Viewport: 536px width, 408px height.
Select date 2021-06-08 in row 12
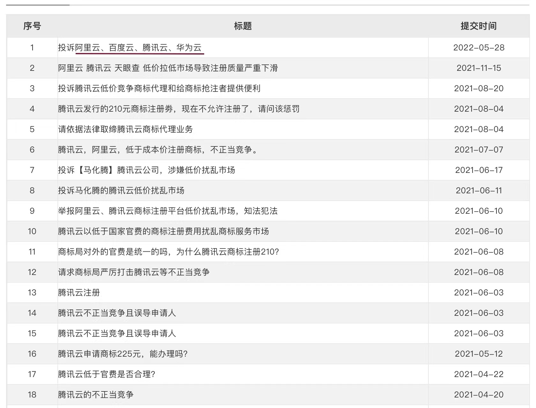click(x=479, y=272)
